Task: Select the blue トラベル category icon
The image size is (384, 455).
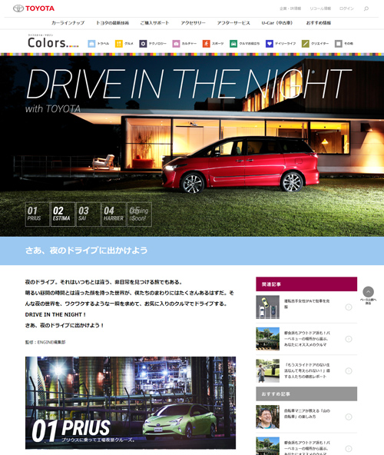Action: 91,44
